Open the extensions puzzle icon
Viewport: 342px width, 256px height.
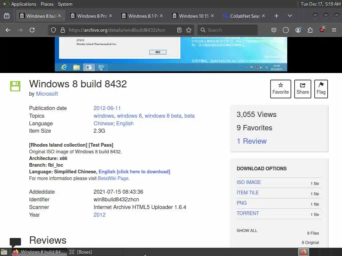tap(310, 30)
